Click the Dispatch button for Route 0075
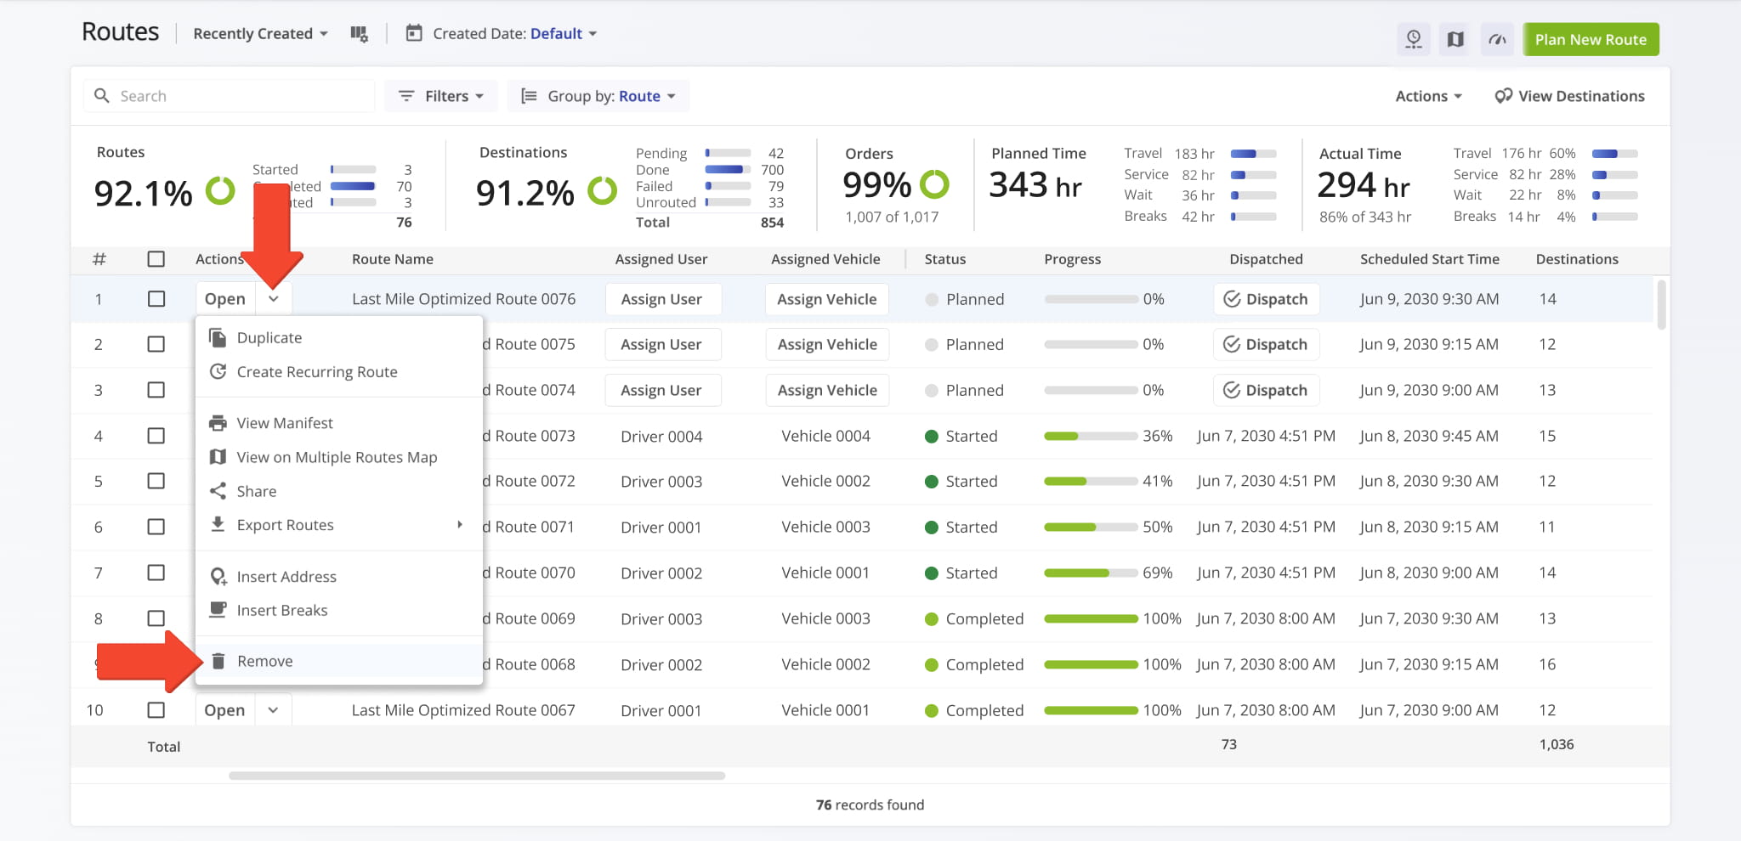1741x841 pixels. (x=1266, y=344)
